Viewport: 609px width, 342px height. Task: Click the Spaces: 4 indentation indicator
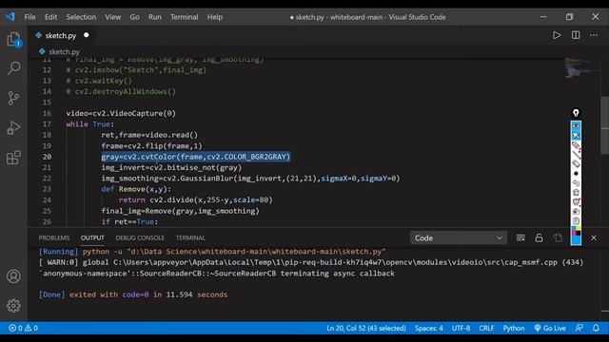point(428,328)
